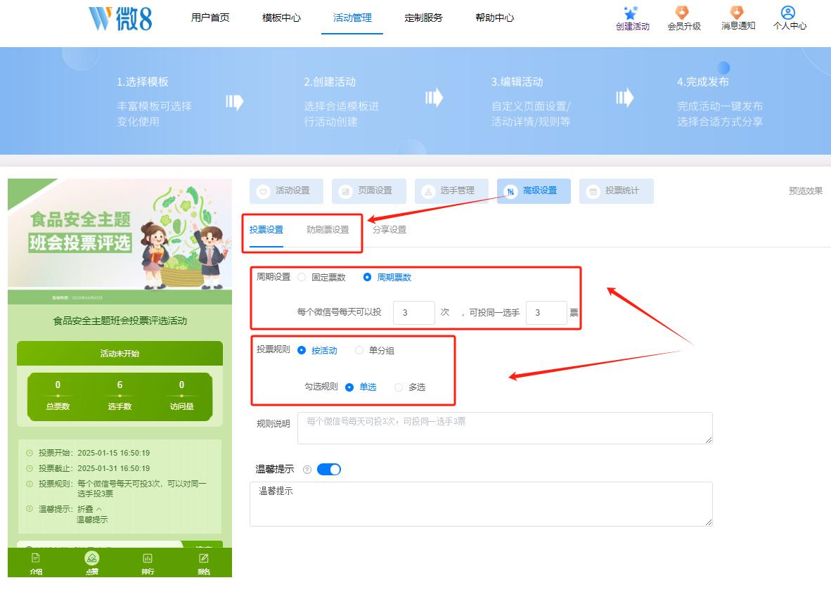This screenshot has height=592, width=831.
Task: Click step 3.编辑活动 heading
Action: point(517,82)
